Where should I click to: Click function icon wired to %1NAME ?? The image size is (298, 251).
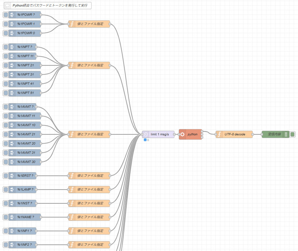pos(72,217)
